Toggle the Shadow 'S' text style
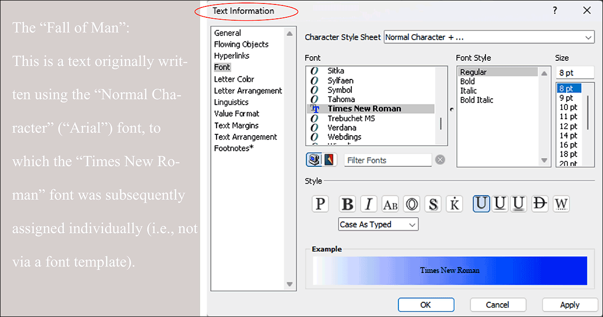 (433, 204)
